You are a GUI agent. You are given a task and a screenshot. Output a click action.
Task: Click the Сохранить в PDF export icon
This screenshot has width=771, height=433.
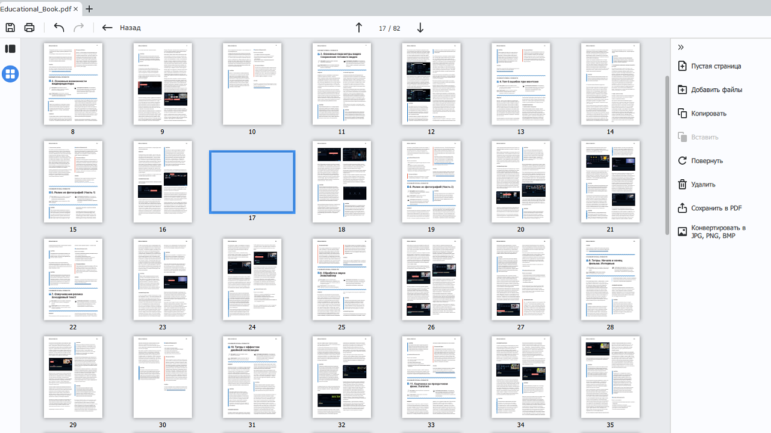(x=682, y=208)
